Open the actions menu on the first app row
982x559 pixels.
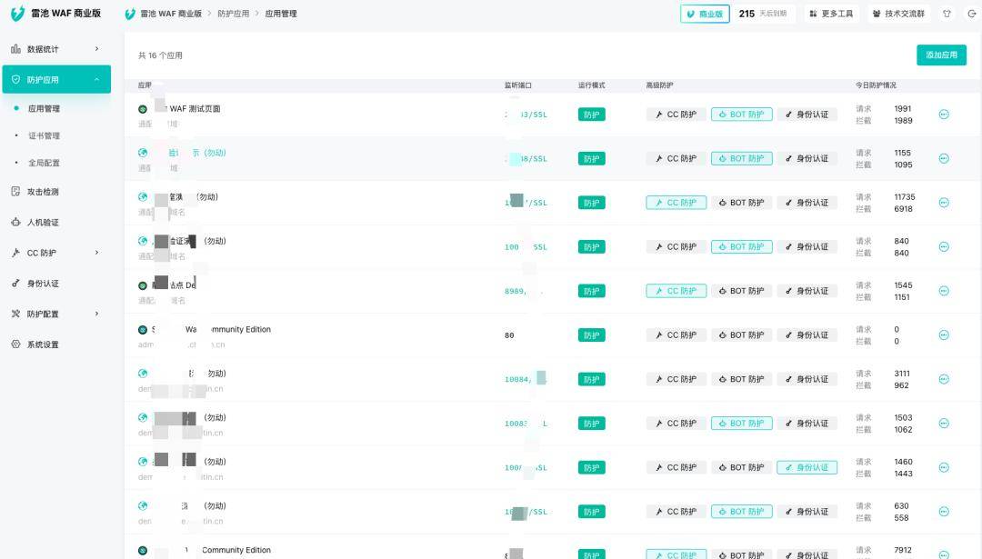[x=946, y=114]
